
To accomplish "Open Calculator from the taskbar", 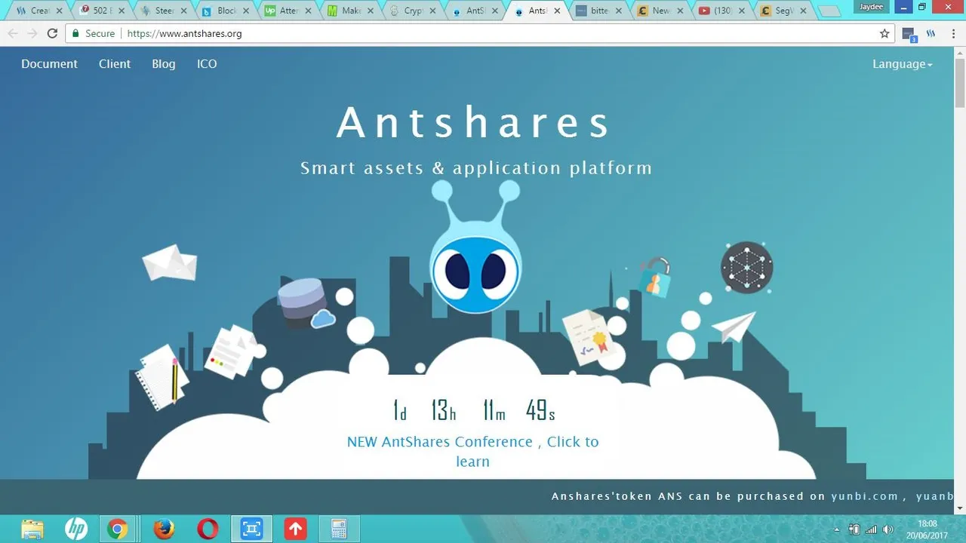I will click(339, 529).
